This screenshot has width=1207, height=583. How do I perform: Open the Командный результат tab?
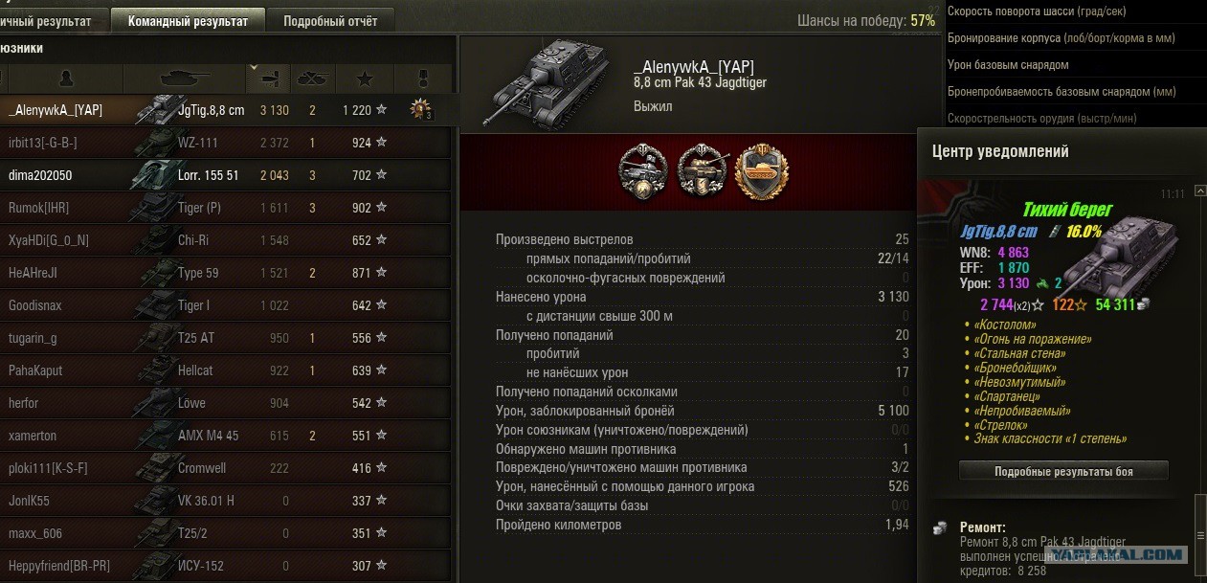coord(188,20)
